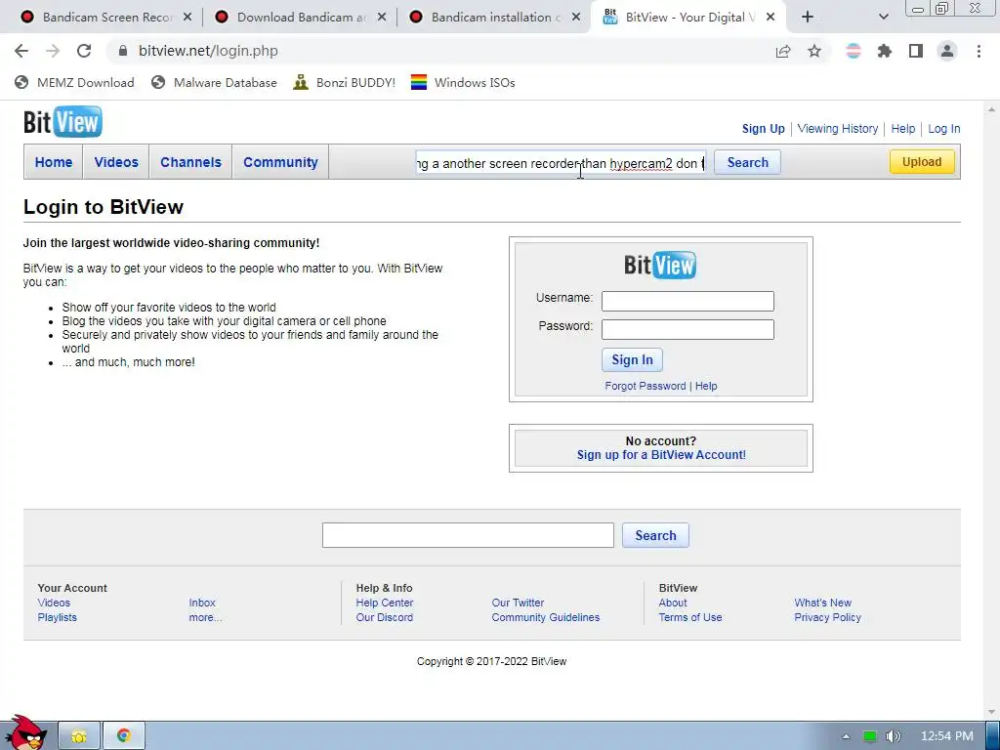The width and height of the screenshot is (1000, 750).
Task: Expand the tab search chevron
Action: 883,18
